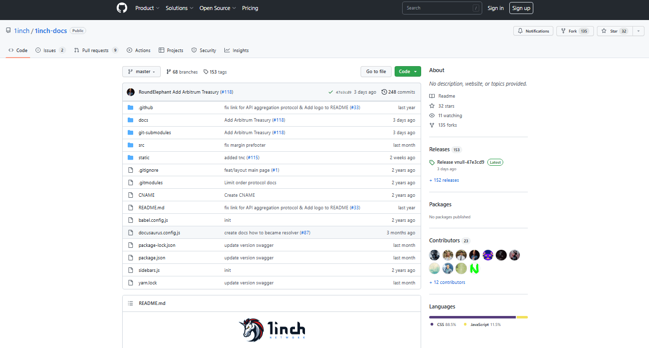Open the master branch dropdown
Viewport: 649px width, 348px height.
pyautogui.click(x=142, y=72)
